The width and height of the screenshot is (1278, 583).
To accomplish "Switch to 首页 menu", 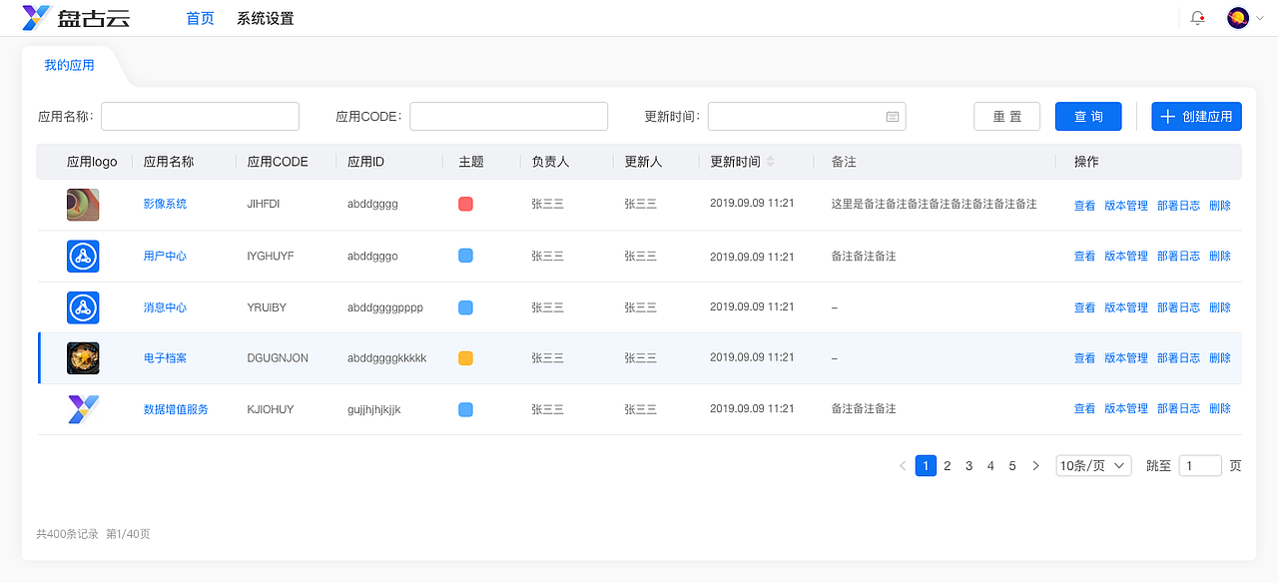I will [201, 18].
